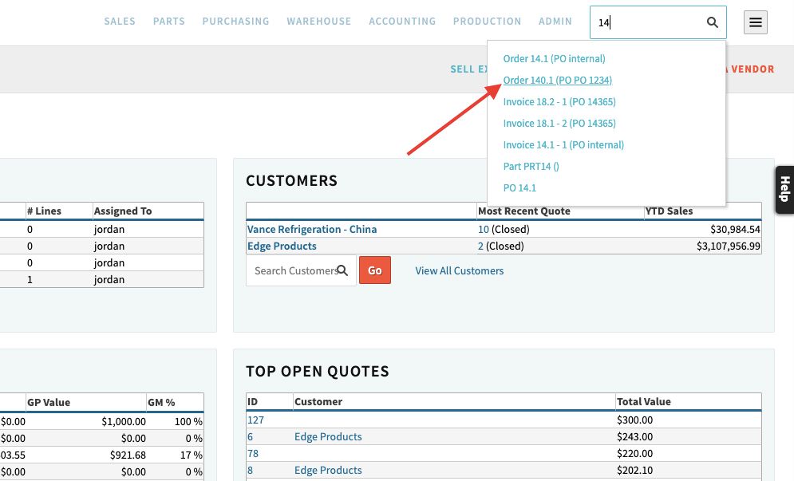
Task: Open View All Customers
Action: pyautogui.click(x=459, y=270)
